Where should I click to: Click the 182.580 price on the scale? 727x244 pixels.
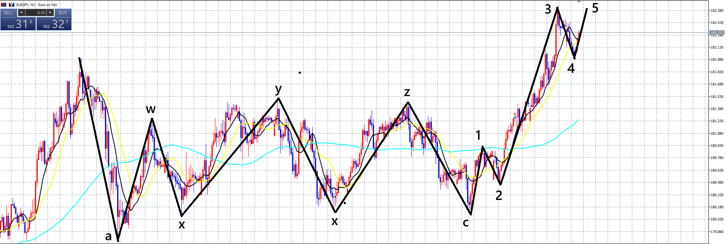tap(717, 11)
